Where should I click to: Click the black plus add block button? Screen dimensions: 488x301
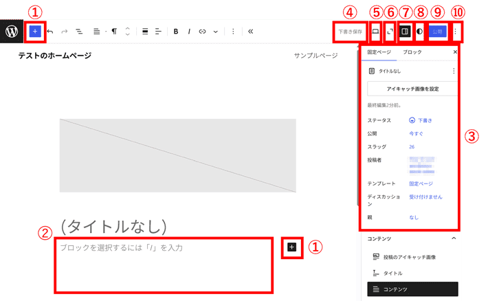(x=291, y=247)
